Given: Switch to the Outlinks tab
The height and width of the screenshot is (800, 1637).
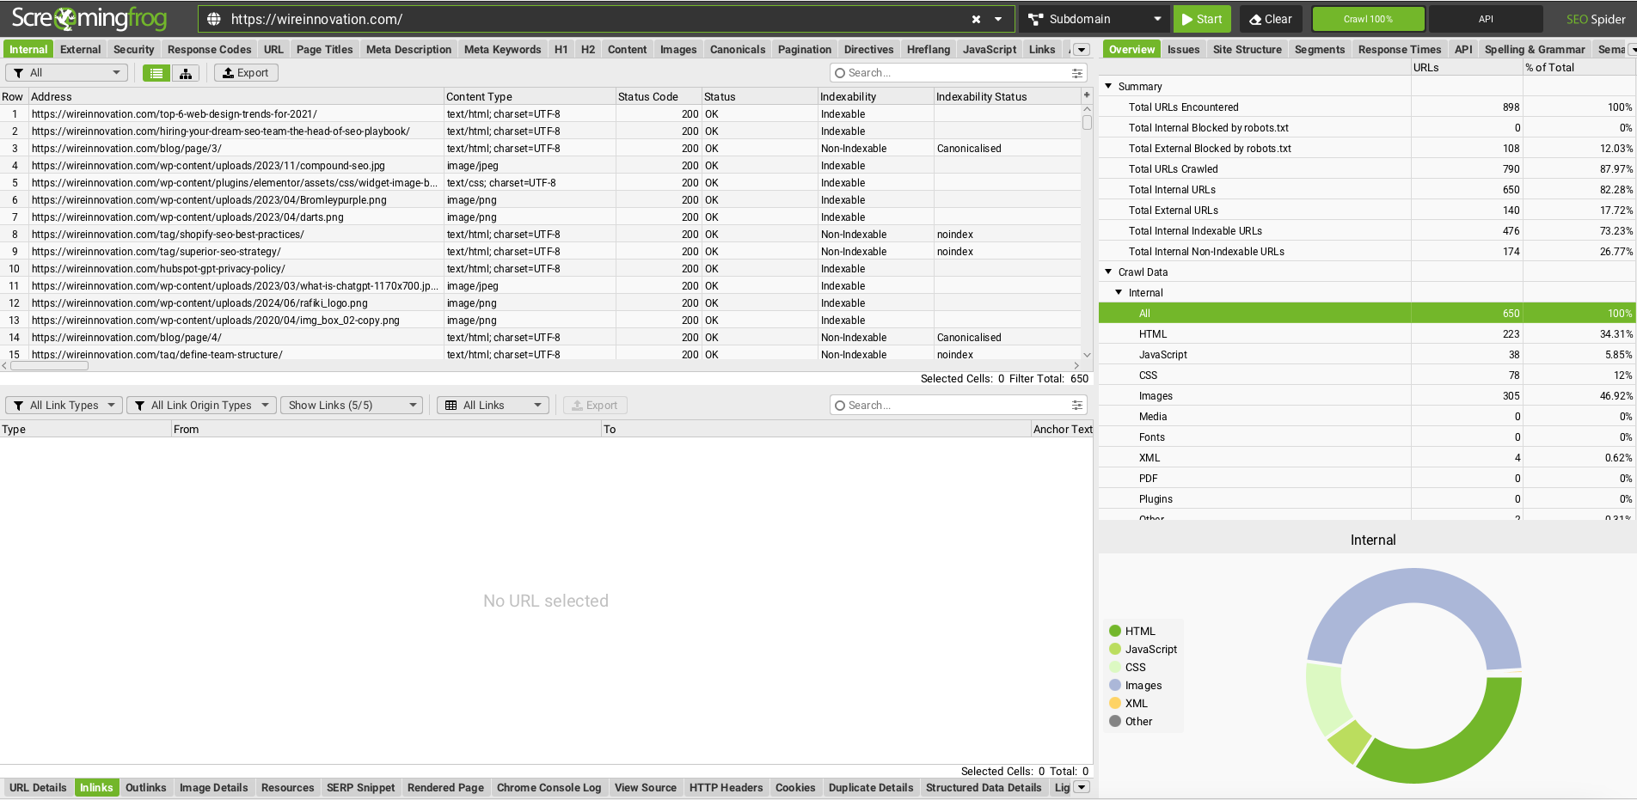Looking at the screenshot, I should 145,787.
